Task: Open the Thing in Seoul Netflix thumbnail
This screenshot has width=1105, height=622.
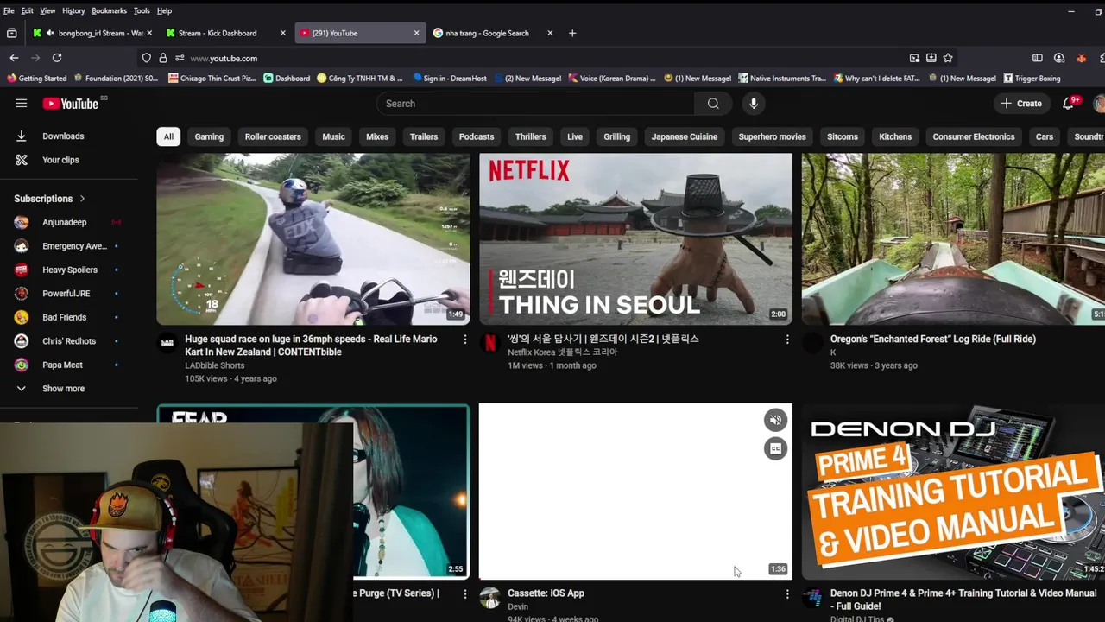Action: [x=635, y=239]
